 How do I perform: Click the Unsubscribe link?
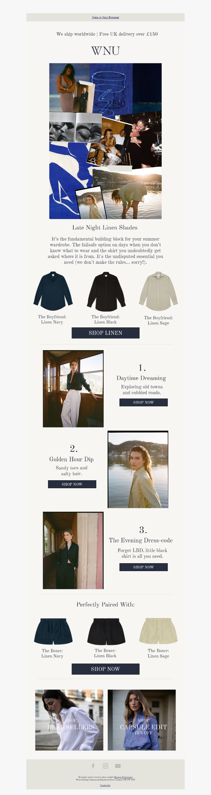pos(105,785)
